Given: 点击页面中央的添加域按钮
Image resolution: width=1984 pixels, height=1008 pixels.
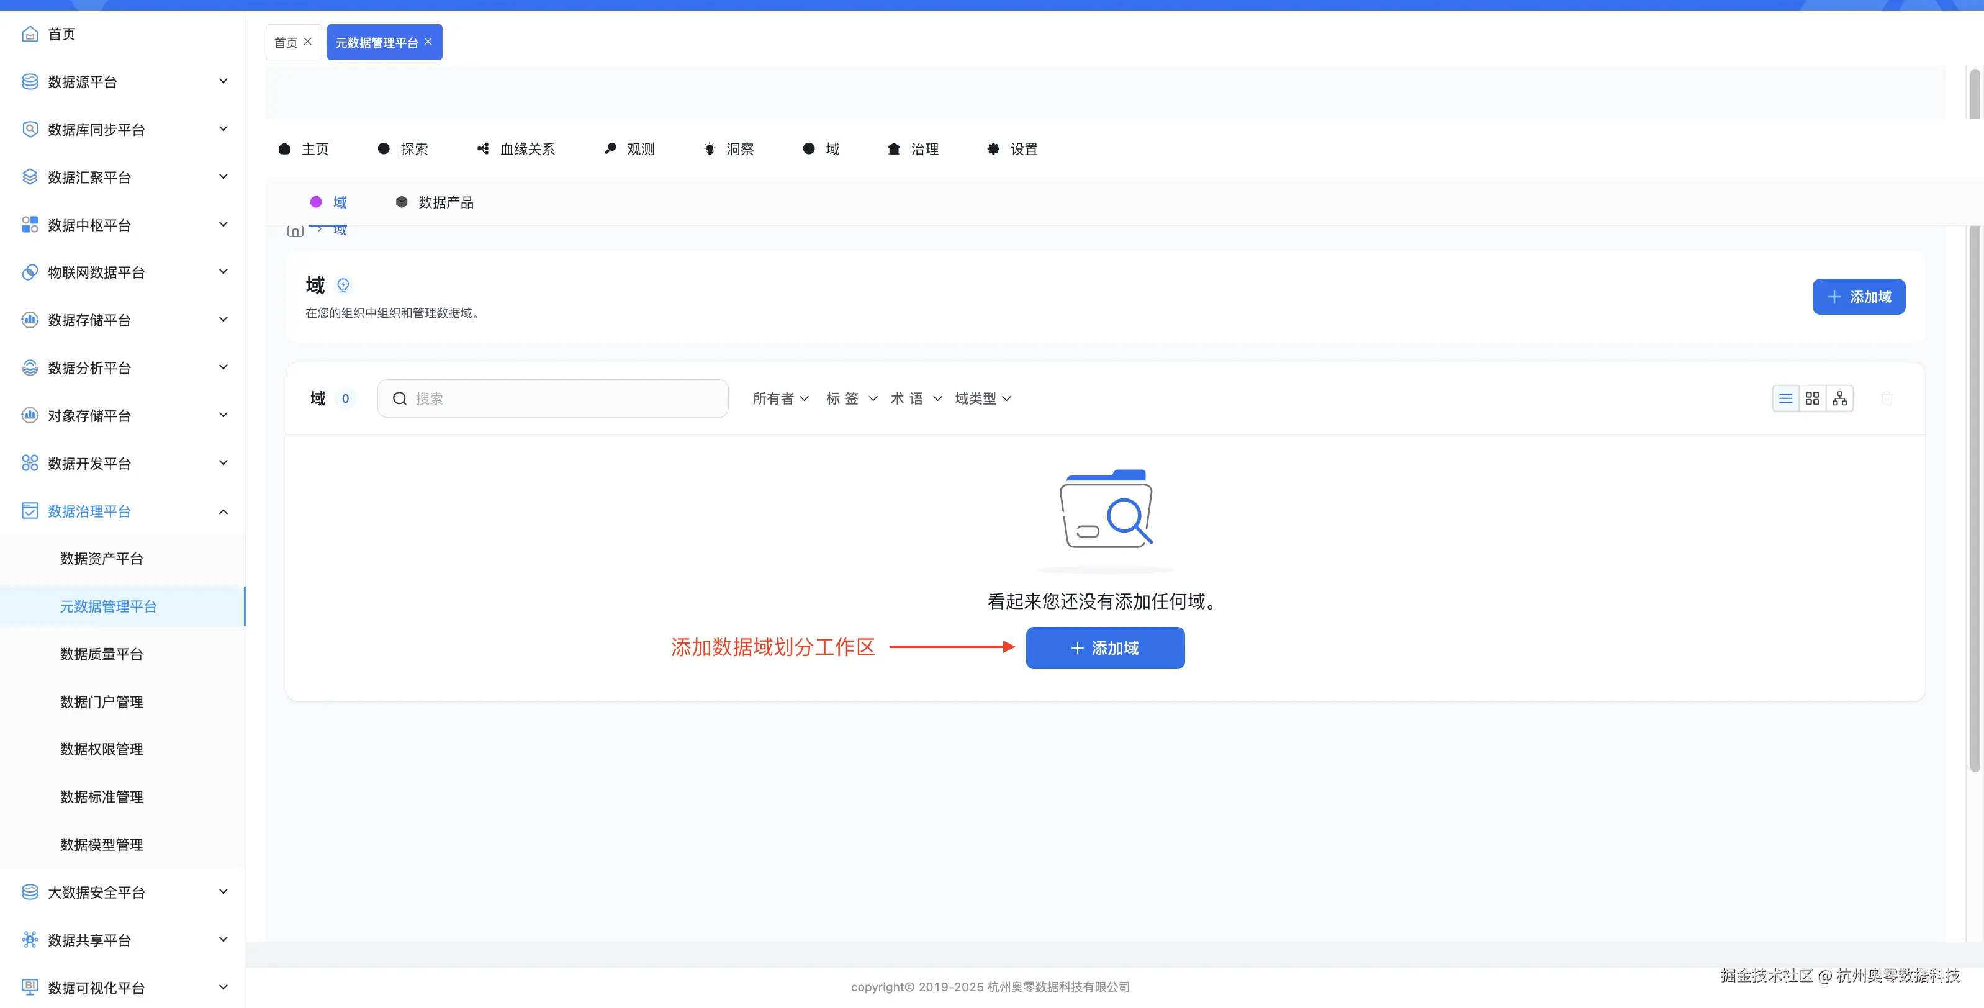Looking at the screenshot, I should tap(1104, 647).
